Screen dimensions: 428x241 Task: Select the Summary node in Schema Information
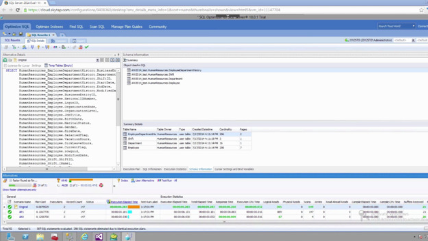pyautogui.click(x=131, y=60)
